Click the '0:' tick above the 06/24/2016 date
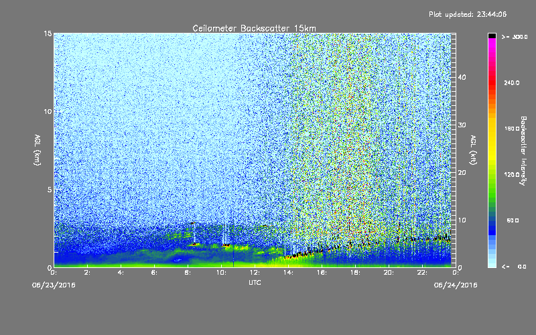Viewport: 536px width, 335px height. coord(456,273)
